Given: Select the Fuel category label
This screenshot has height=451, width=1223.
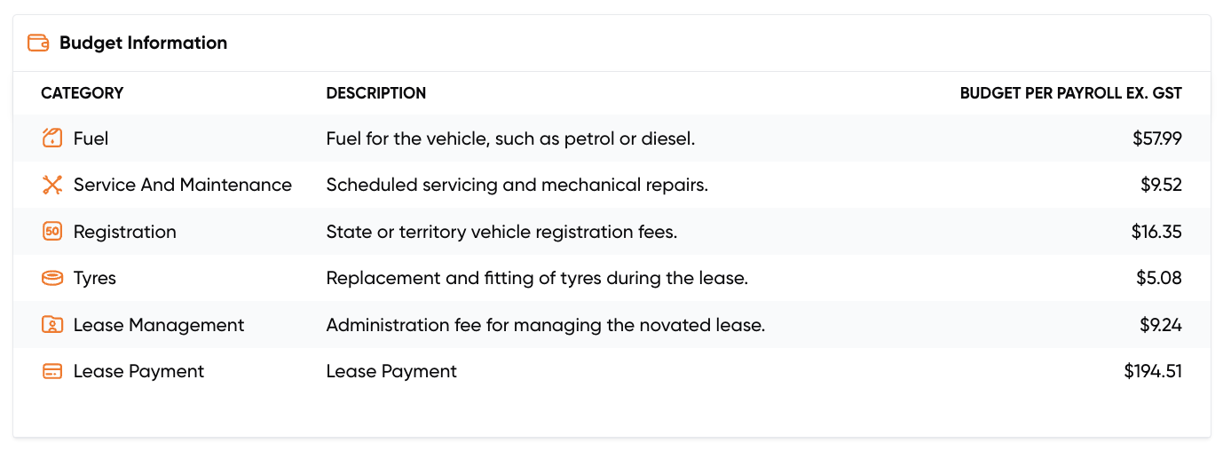Looking at the screenshot, I should point(91,138).
